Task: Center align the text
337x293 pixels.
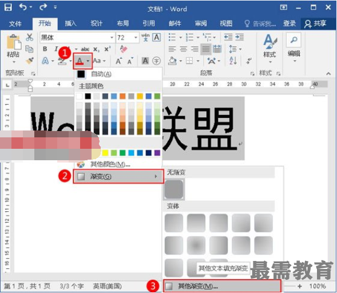Action: pos(183,49)
